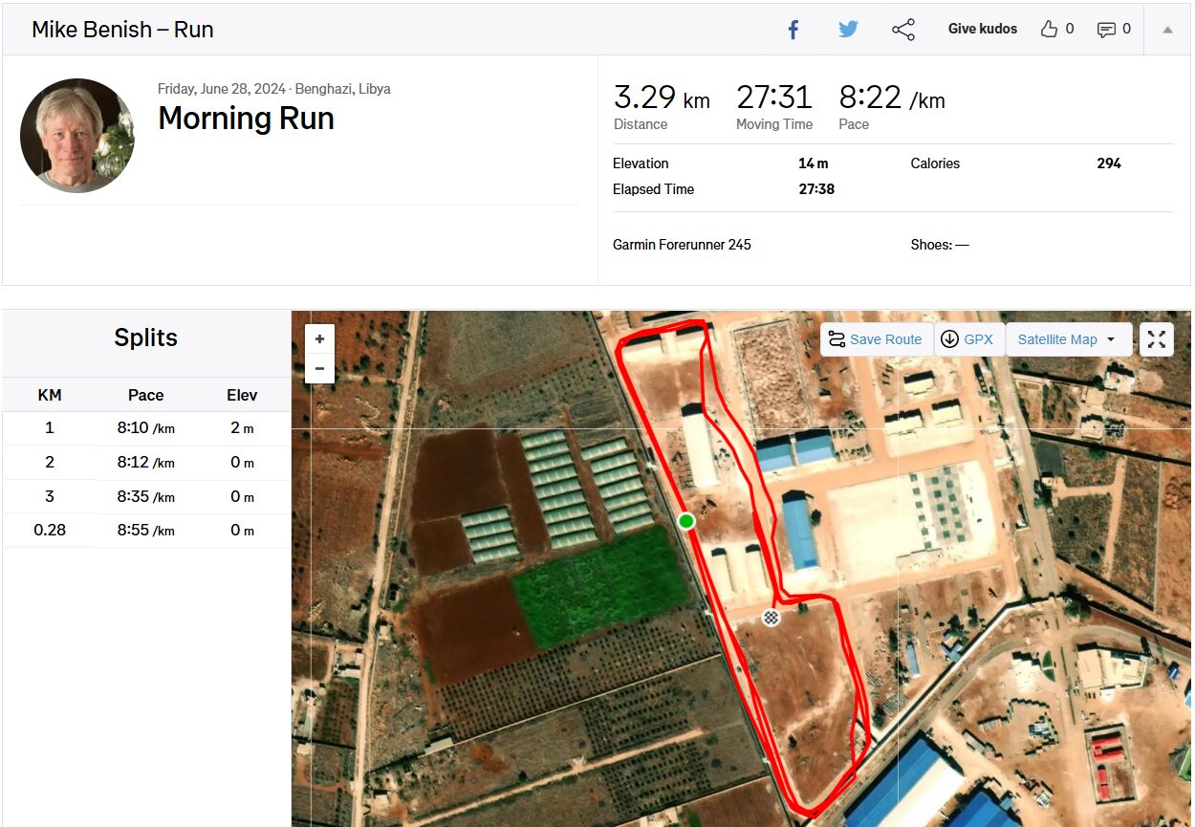Select the KM 1 split pace 8:10
Screen dimensions: 1195x827
(146, 428)
